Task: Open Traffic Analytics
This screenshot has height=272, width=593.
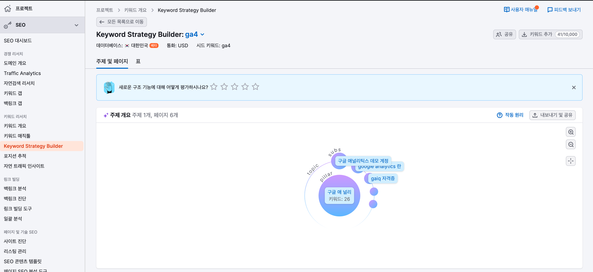Action: (x=22, y=73)
